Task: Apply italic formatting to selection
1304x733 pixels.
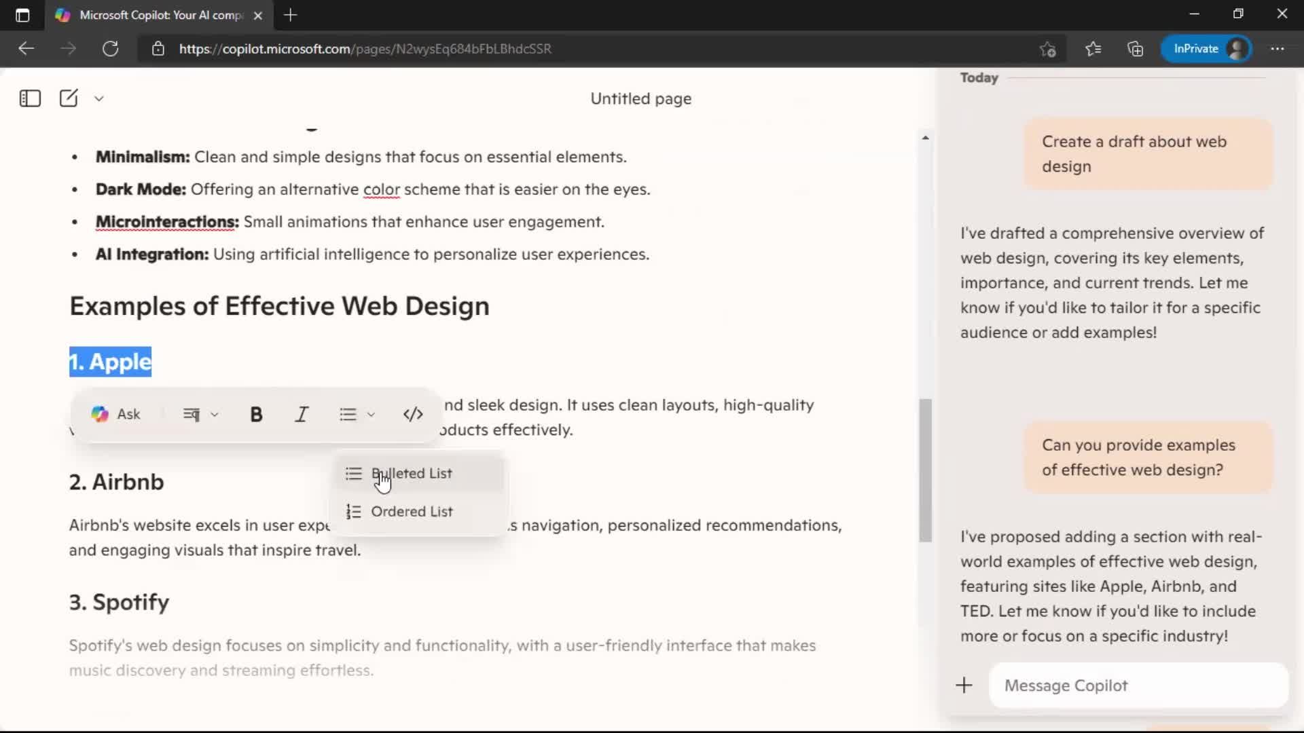Action: [302, 414]
